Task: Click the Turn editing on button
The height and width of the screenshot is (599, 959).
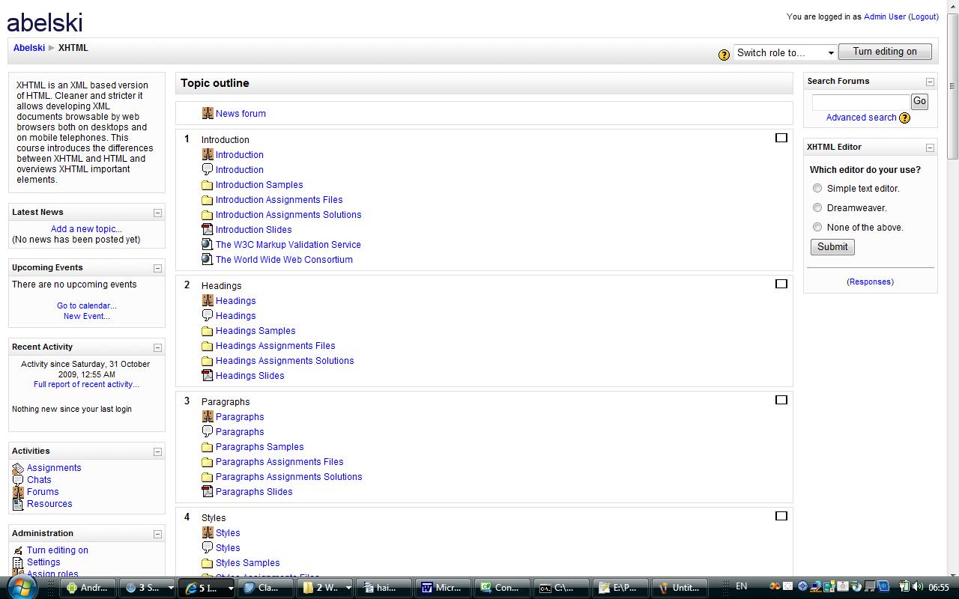Action: pos(885,52)
